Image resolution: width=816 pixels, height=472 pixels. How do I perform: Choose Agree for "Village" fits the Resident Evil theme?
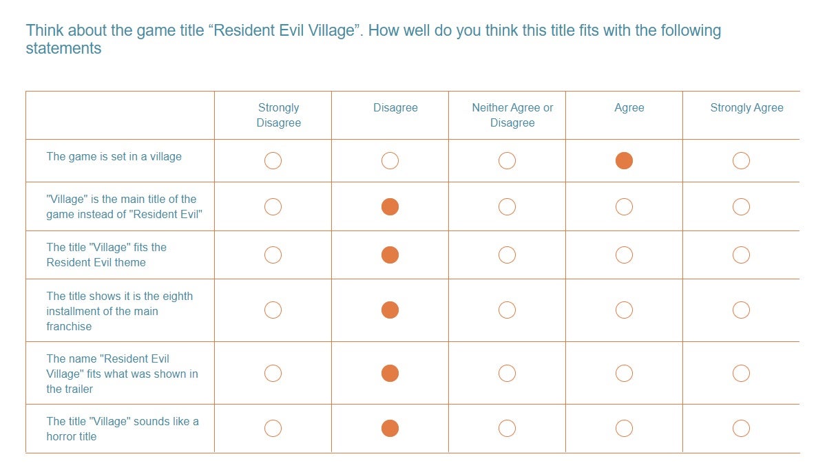tap(624, 255)
